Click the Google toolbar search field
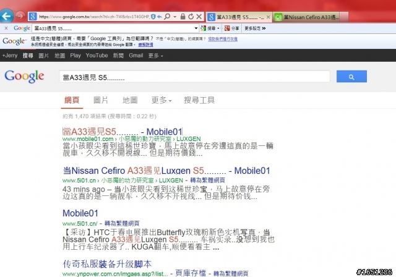Viewport: 396px width, 277px height. click(x=113, y=28)
